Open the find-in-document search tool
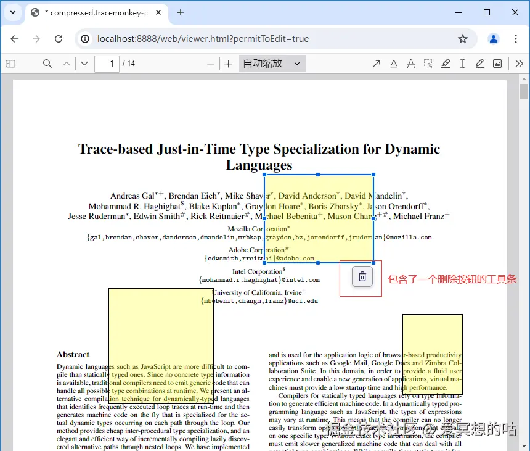This screenshot has width=530, height=451. point(47,64)
